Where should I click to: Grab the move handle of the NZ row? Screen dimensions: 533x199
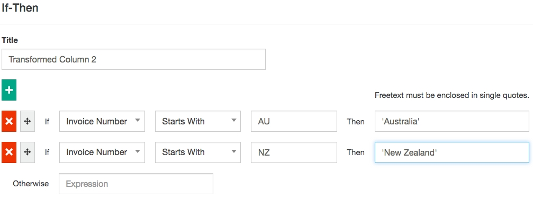click(28, 152)
